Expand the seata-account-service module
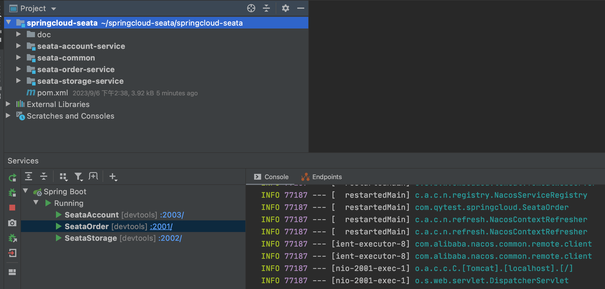The image size is (605, 289). click(x=18, y=46)
